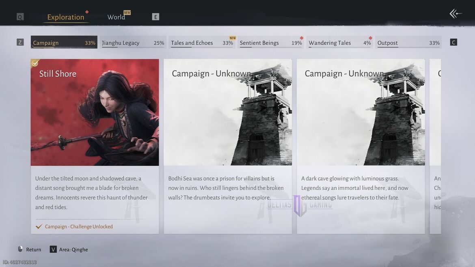Click the Z key category icon
Screen dimensions: 475x267
point(20,42)
